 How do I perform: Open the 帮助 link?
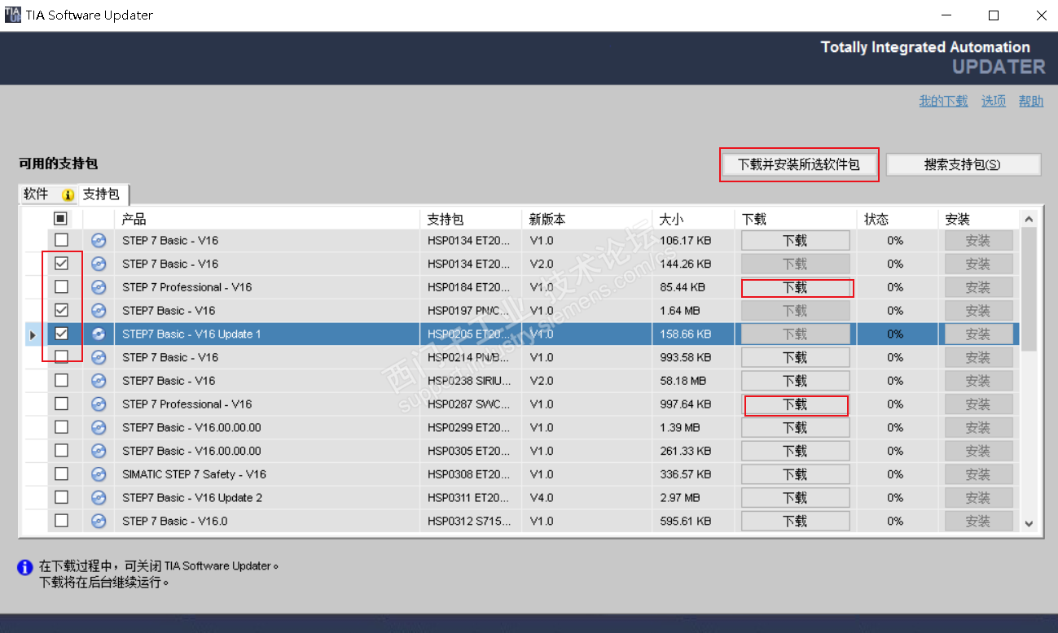point(1030,101)
